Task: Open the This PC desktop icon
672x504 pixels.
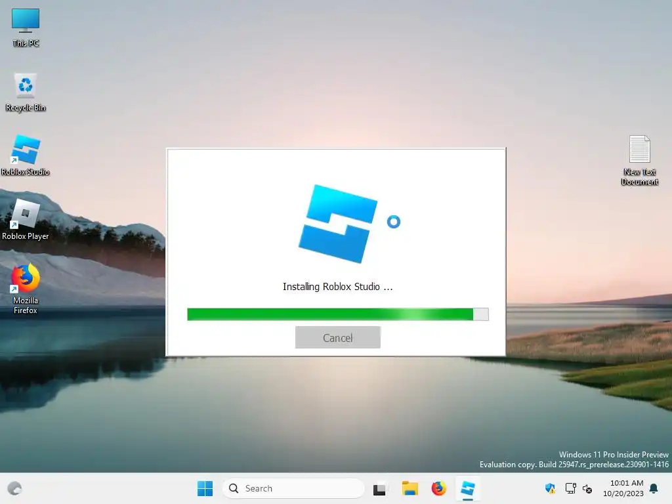Action: click(26, 28)
